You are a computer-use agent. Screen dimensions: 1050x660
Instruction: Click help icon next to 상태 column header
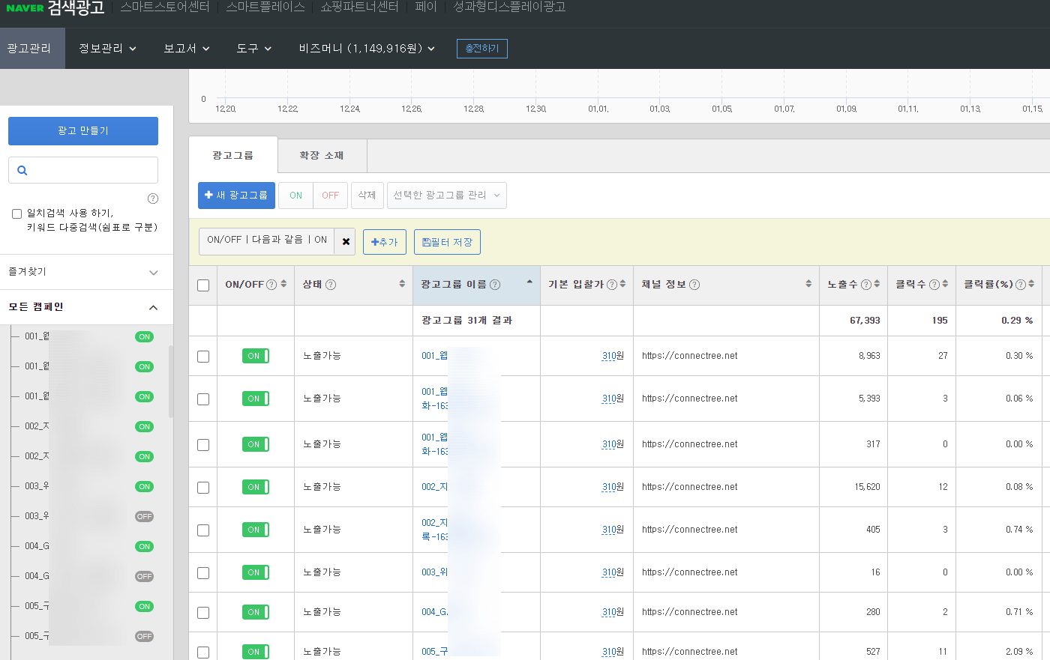[331, 285]
